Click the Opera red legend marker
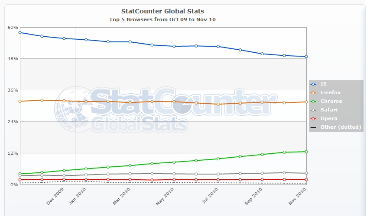The width and height of the screenshot is (370, 216). coord(314,118)
